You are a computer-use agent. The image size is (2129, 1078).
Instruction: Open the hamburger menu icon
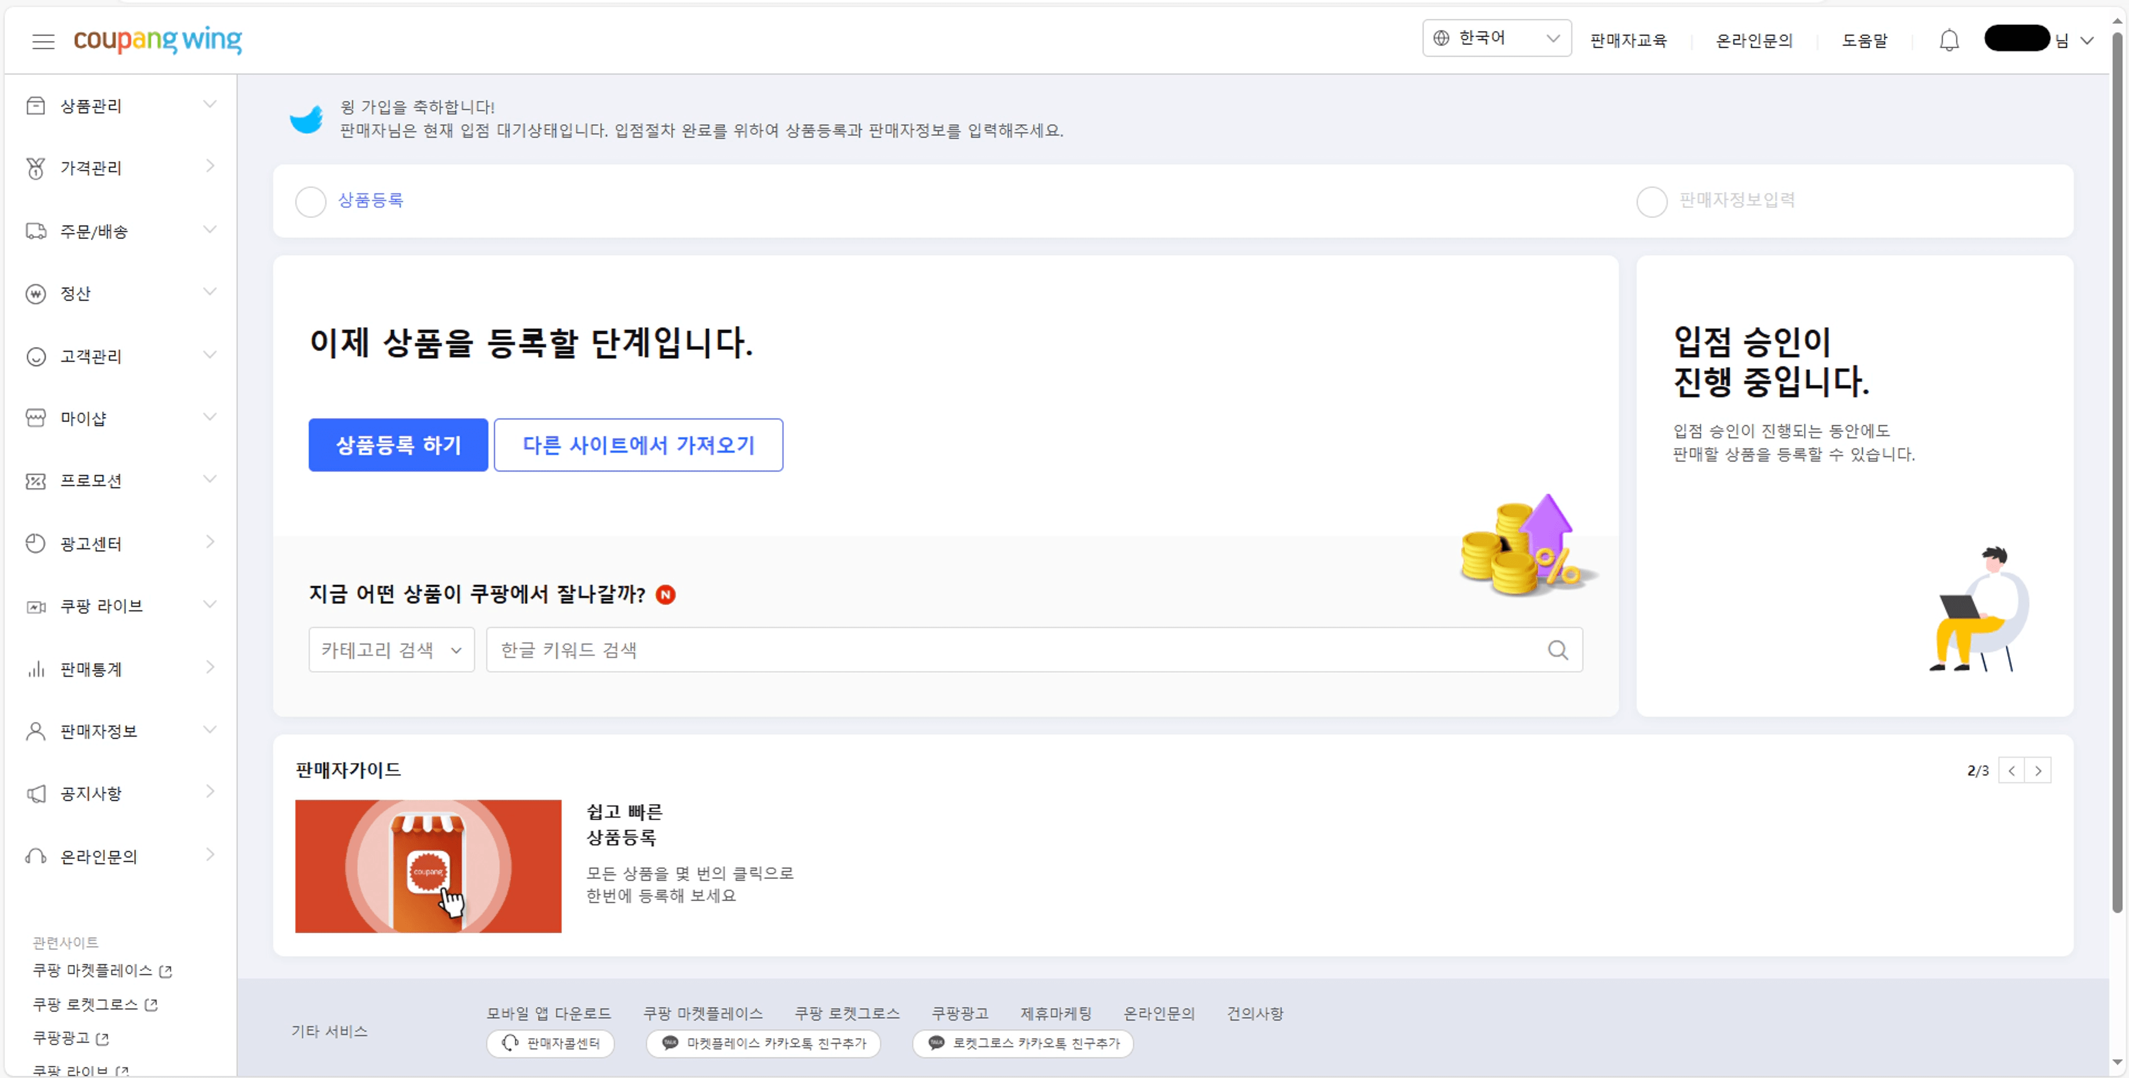43,40
